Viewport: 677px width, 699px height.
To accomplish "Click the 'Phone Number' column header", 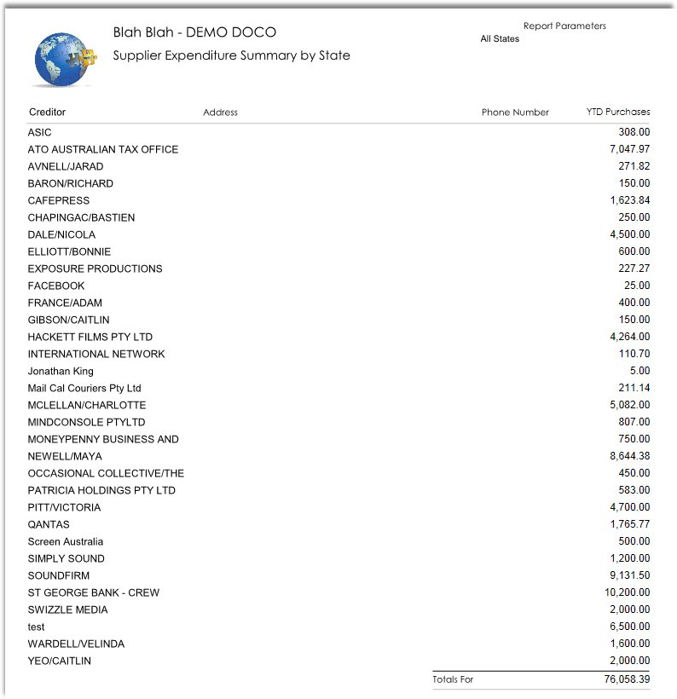I will pyautogui.click(x=515, y=113).
